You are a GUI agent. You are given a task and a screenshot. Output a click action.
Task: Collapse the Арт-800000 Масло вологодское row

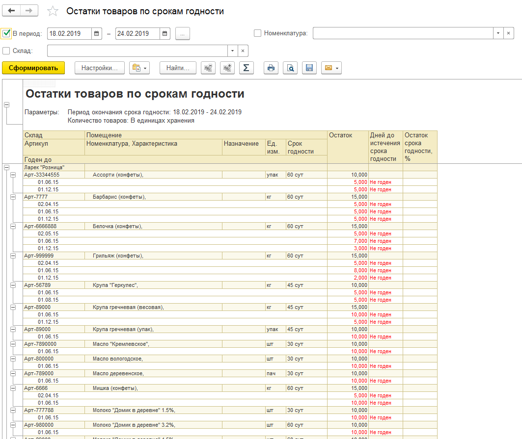pos(13,359)
